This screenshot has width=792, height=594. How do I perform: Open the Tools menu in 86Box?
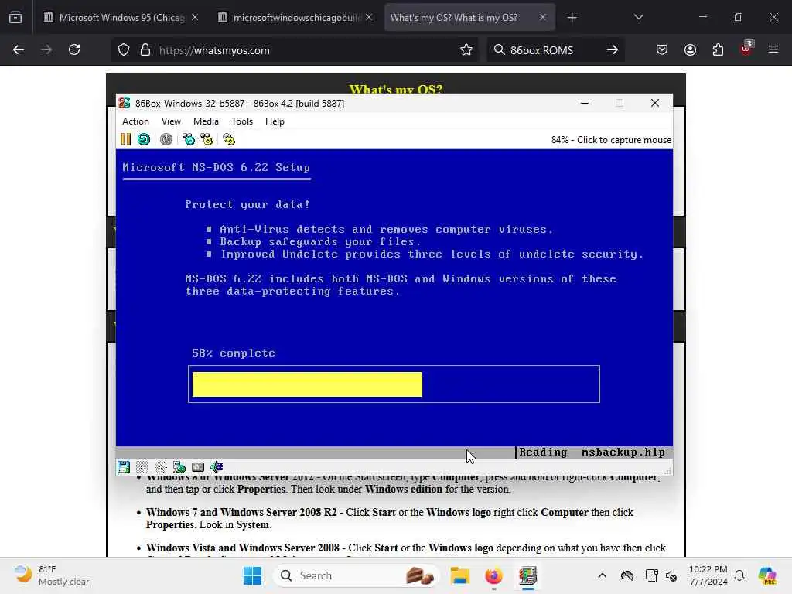click(x=242, y=121)
